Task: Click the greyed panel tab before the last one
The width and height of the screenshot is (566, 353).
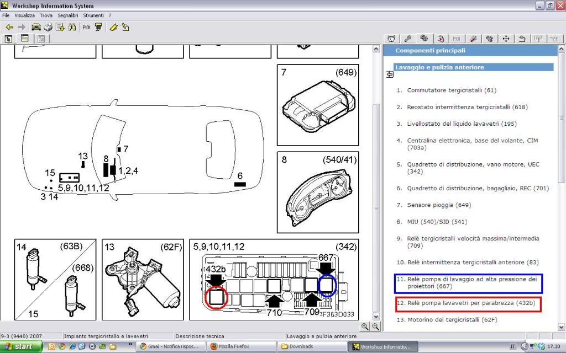Action: 538,39
